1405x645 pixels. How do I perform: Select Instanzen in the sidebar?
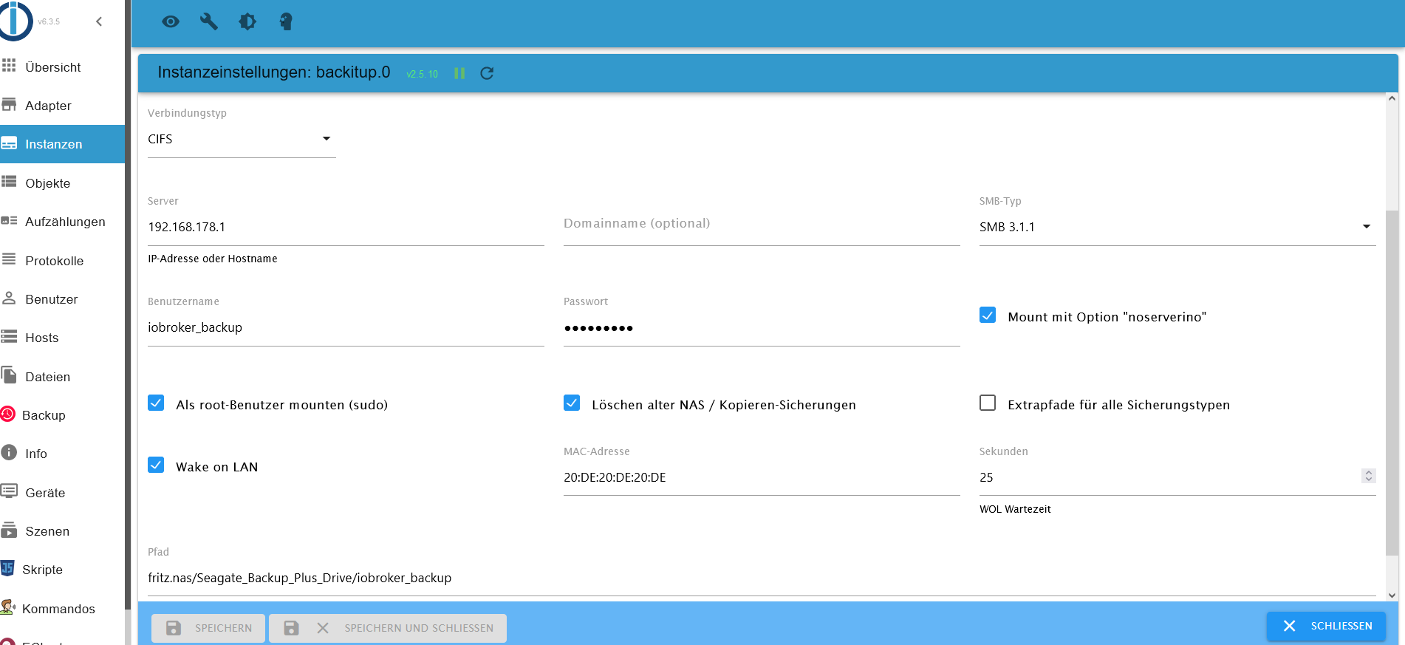point(63,144)
